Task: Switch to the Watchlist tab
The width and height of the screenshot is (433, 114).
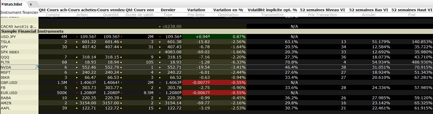Action: tap(13, 4)
